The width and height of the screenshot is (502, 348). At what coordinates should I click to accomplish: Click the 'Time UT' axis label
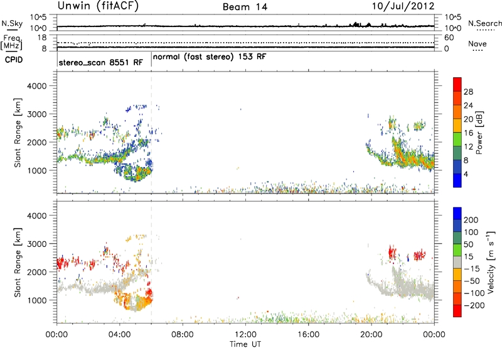pos(245,344)
